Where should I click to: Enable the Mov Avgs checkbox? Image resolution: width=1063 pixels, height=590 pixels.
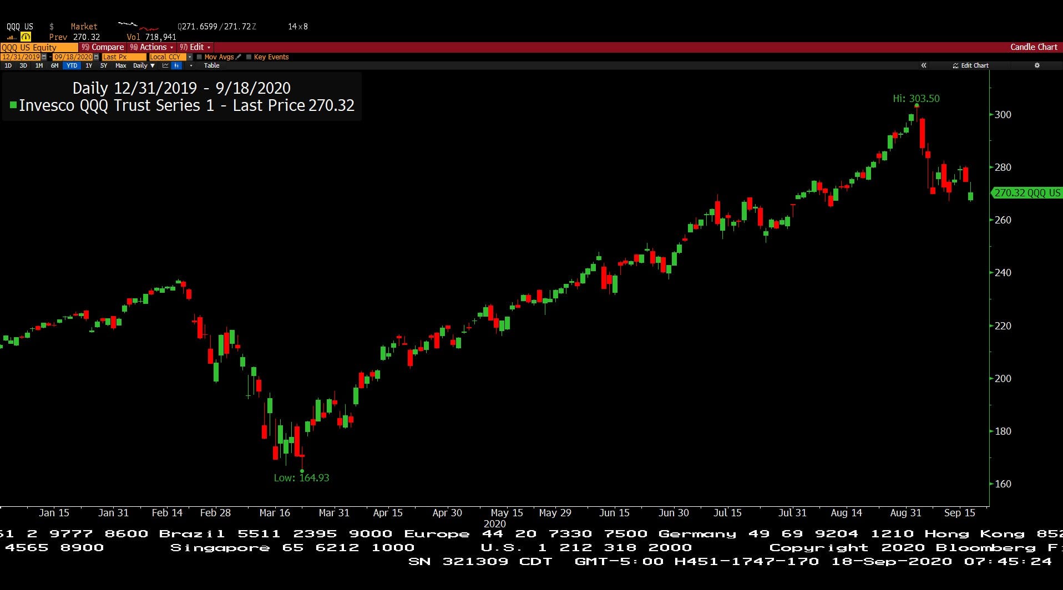(x=199, y=57)
